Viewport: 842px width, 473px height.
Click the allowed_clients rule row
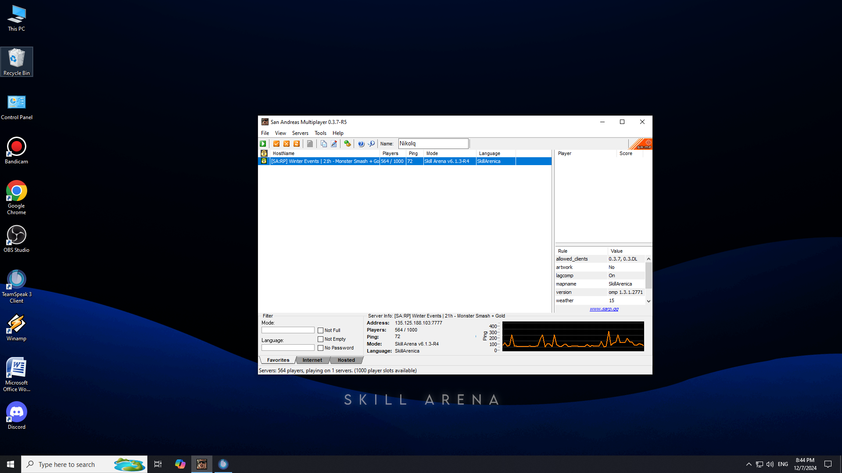pos(600,259)
